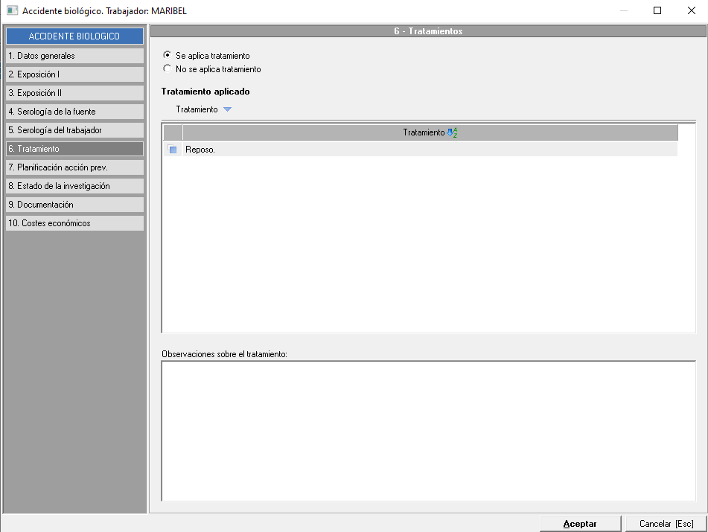Click in the Observaciones sobre el tratamiento field
This screenshot has width=708, height=532.
pos(428,431)
